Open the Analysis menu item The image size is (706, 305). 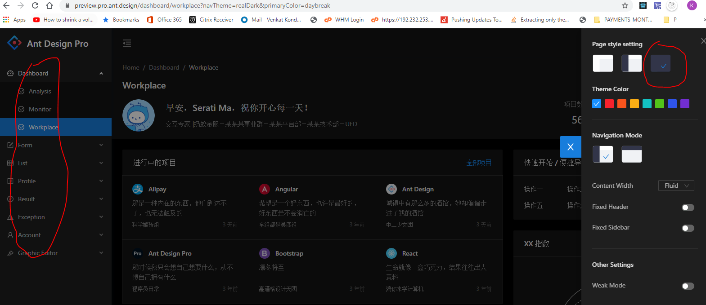click(x=56, y=91)
